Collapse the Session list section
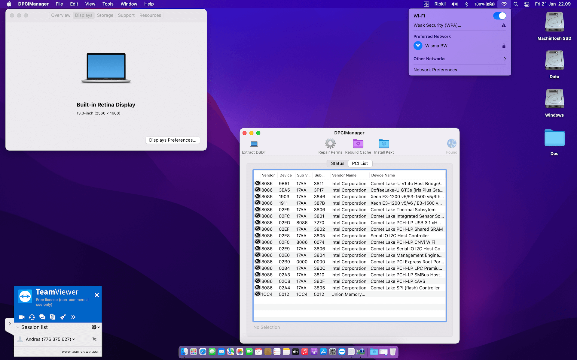This screenshot has height=360, width=577. click(18, 327)
